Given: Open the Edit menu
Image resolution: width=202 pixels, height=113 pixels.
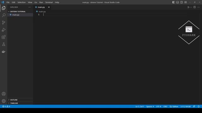Looking at the screenshot, I should click(13, 2).
